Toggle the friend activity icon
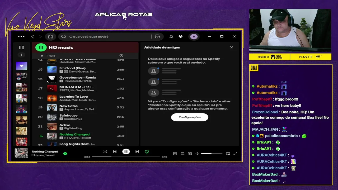338x190 pixels. 180,36
